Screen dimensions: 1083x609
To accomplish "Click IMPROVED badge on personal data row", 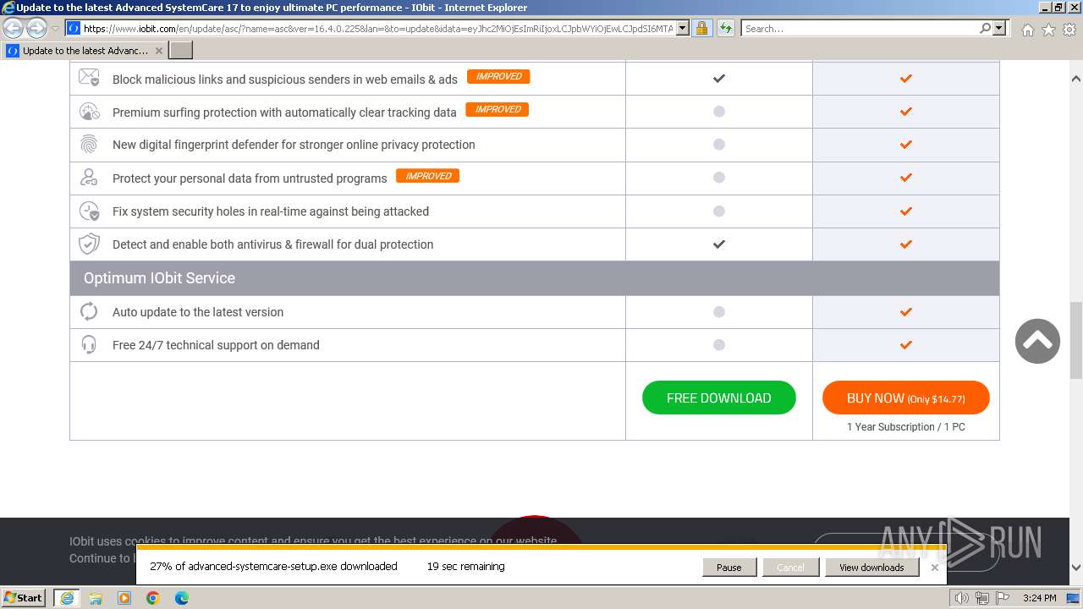I will (x=428, y=176).
